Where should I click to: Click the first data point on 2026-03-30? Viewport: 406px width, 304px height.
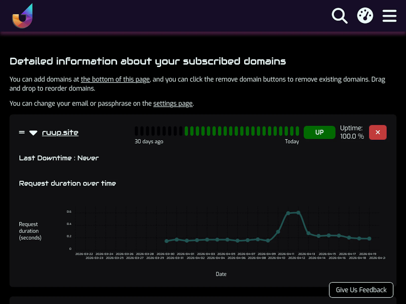(x=166, y=241)
